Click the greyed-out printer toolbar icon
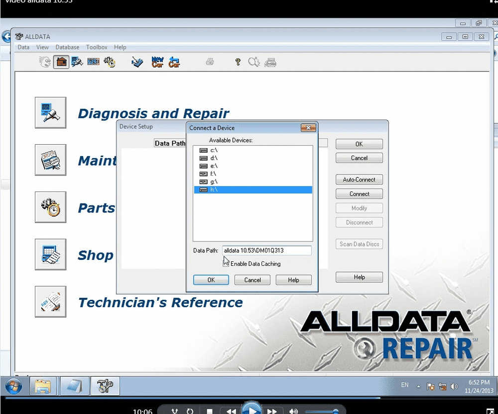Viewport: 498px width, 414px height. coord(210,61)
